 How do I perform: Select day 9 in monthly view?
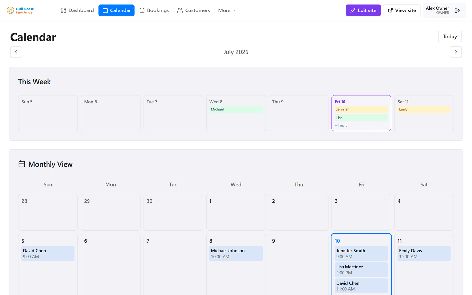click(x=299, y=265)
